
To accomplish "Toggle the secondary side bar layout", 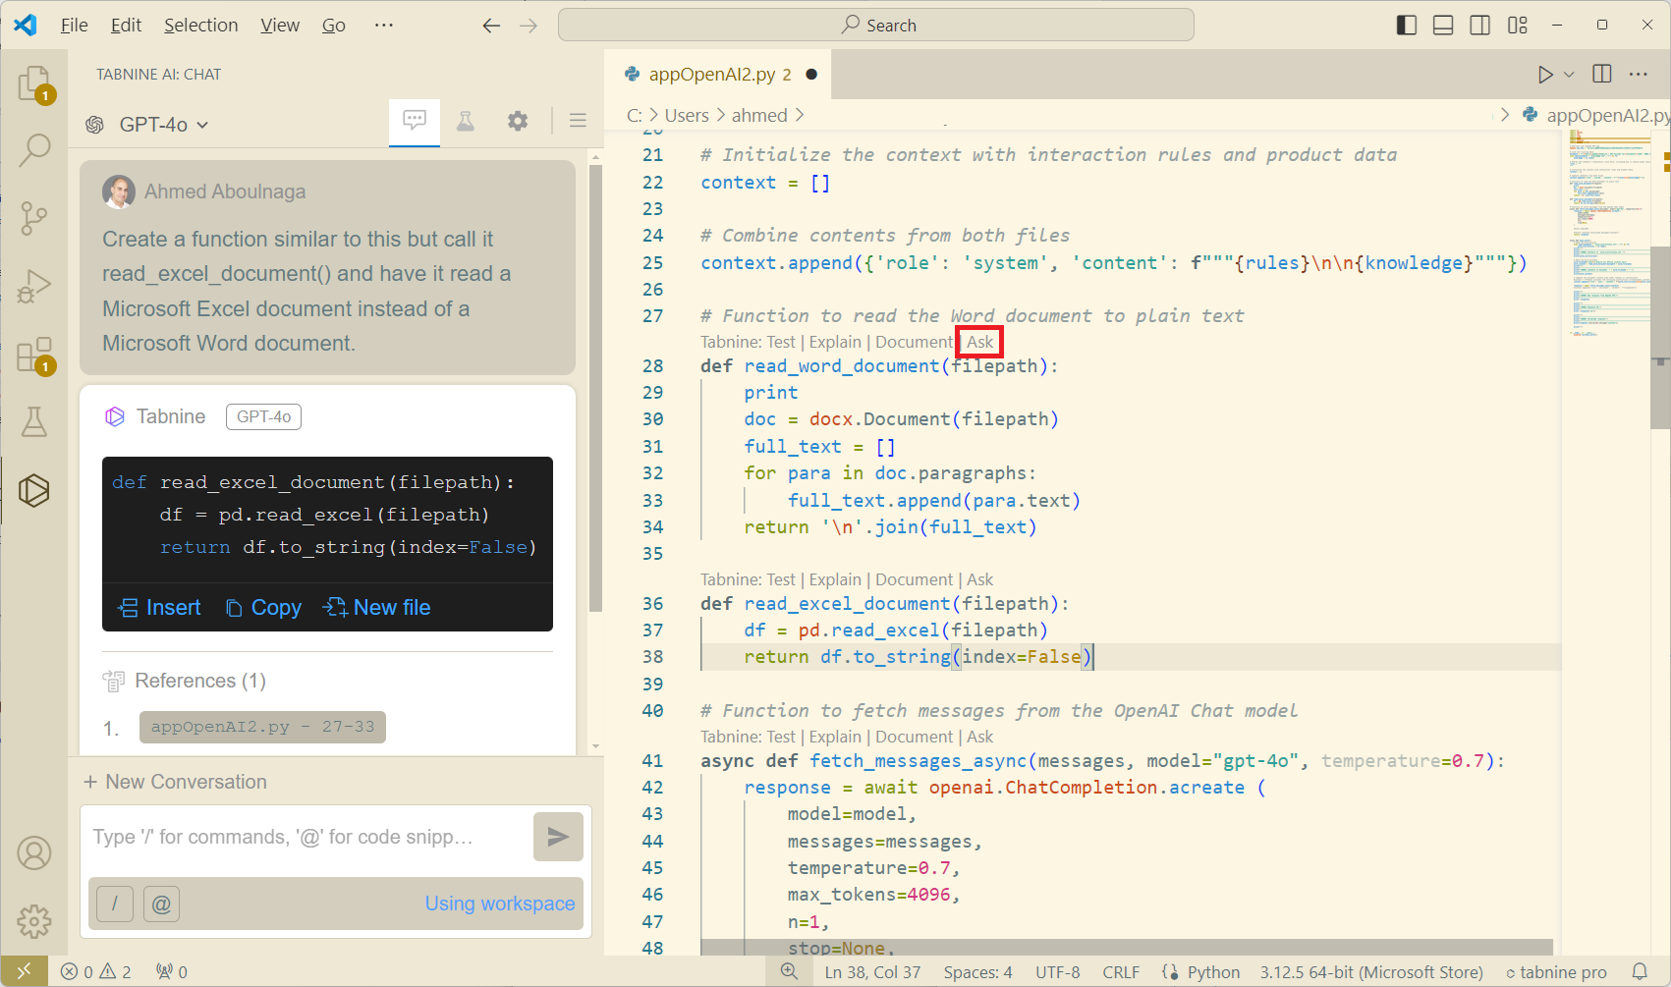I will click(1479, 25).
